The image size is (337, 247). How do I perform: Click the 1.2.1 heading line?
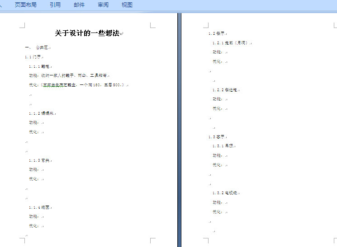pyautogui.click(x=231, y=43)
